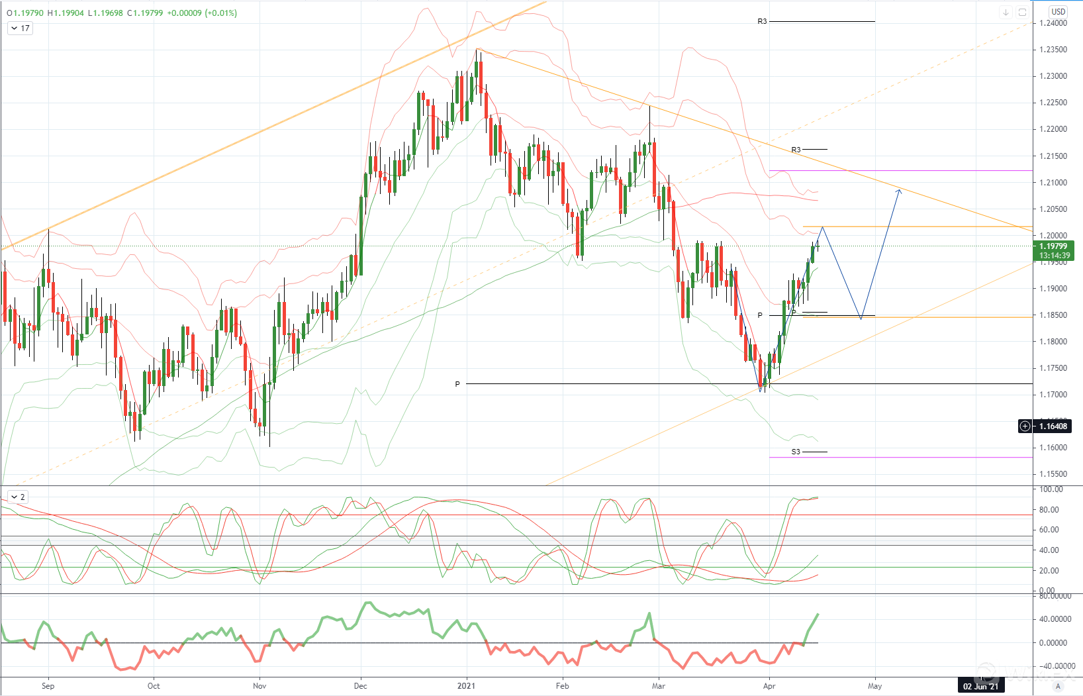This screenshot has width=1083, height=696.
Task: Select the blue forecast arrowhead near 1.21000
Action: pos(899,192)
